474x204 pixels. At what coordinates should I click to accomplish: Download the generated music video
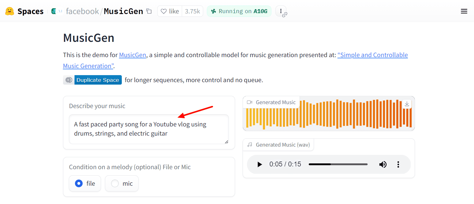click(407, 104)
